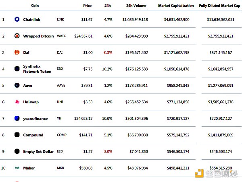Sort table by Price column header

(87, 6)
